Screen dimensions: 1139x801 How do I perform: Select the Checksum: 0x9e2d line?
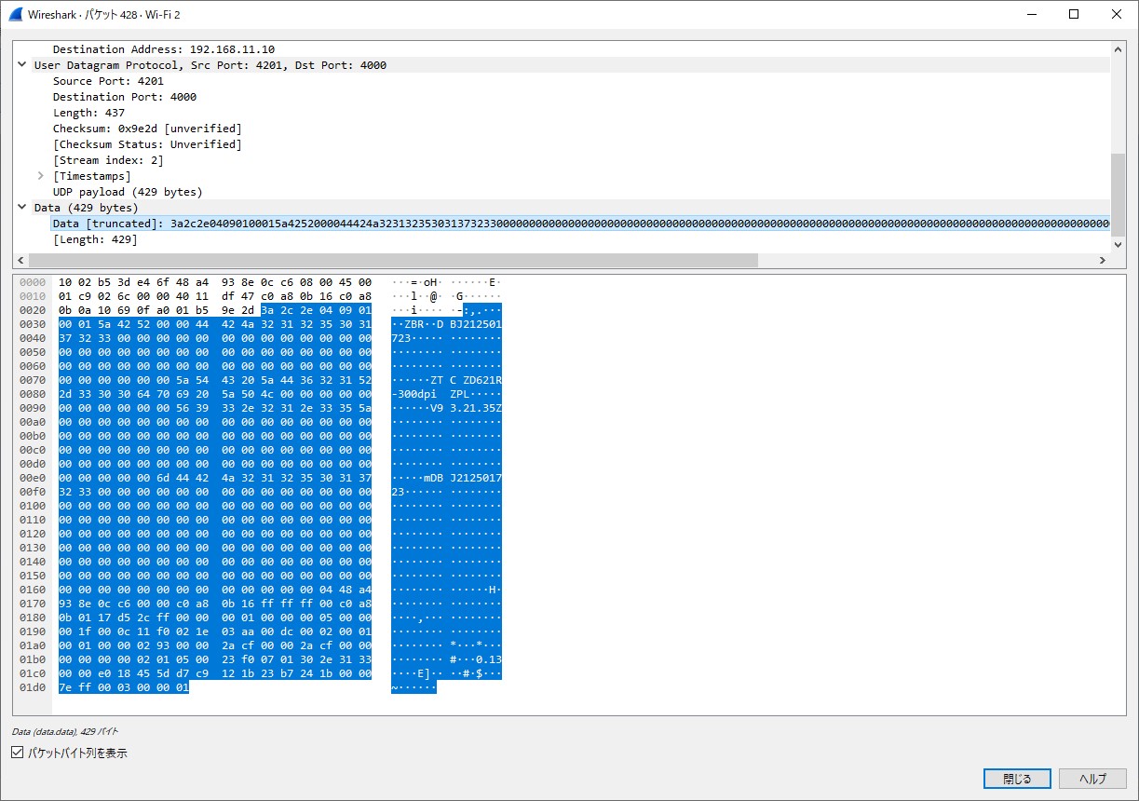tap(146, 129)
